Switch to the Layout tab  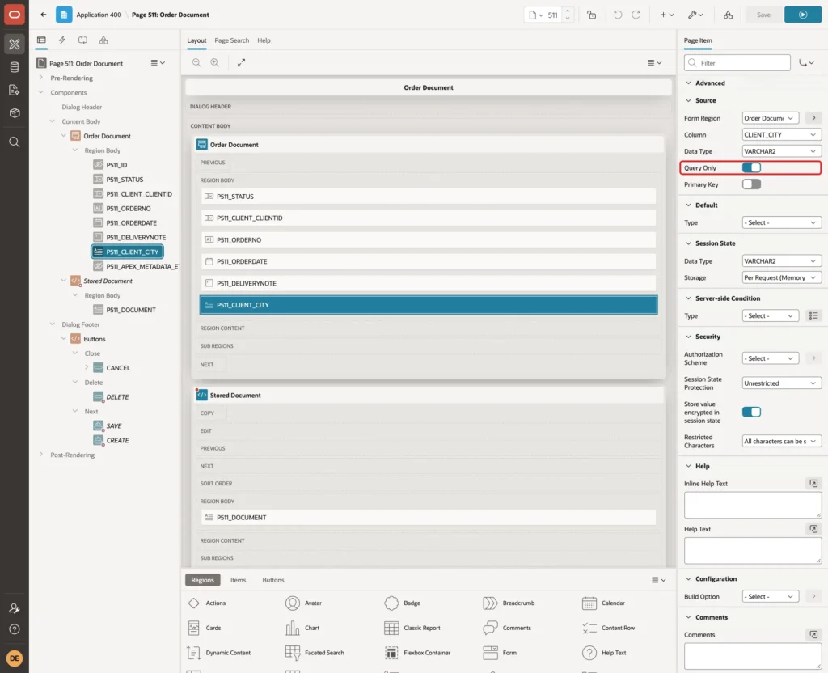coord(196,40)
